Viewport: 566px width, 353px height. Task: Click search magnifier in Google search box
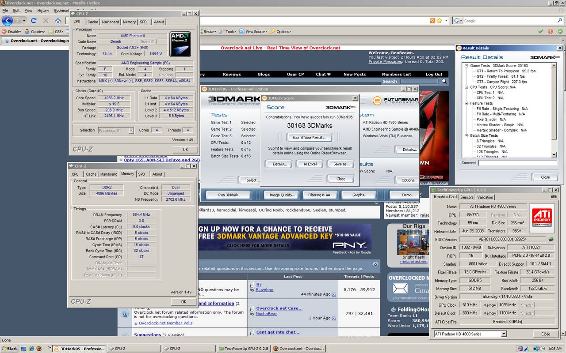pyautogui.click(x=559, y=21)
